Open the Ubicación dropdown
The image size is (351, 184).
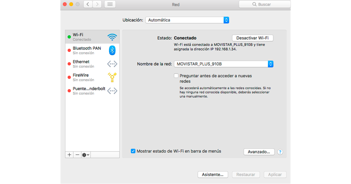(x=187, y=20)
